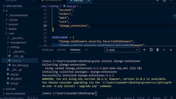The width and height of the screenshot is (176, 99).
Task: Open urls.py file
Action: tap(14, 83)
